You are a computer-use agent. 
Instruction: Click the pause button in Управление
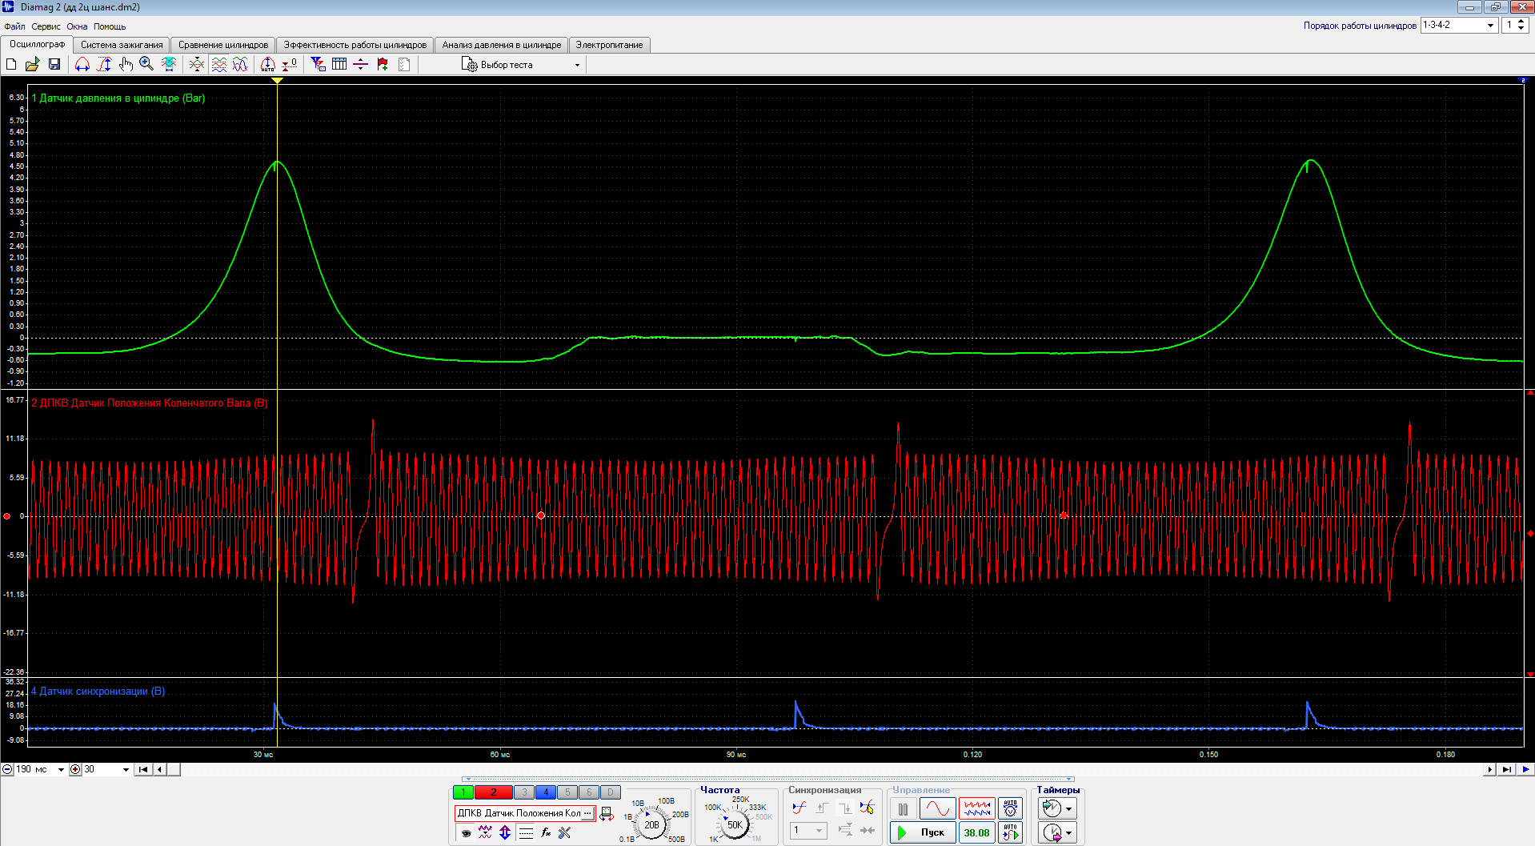(x=903, y=809)
